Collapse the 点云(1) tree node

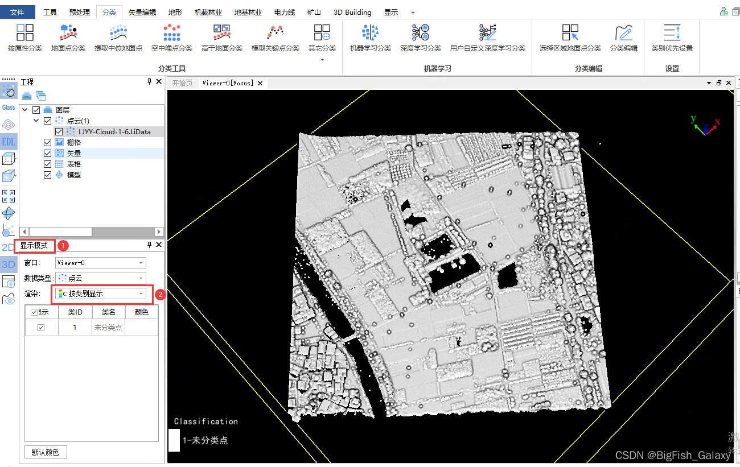tap(36, 121)
